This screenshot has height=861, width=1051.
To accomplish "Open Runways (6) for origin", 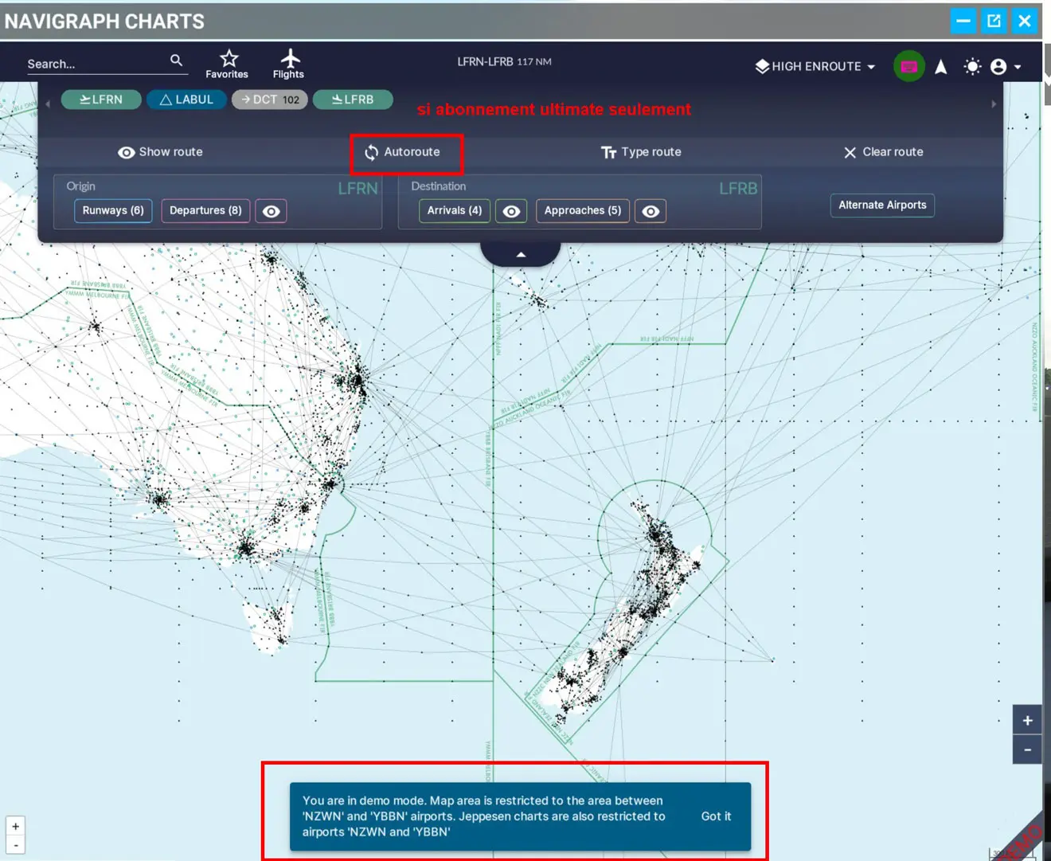I will pyautogui.click(x=113, y=210).
